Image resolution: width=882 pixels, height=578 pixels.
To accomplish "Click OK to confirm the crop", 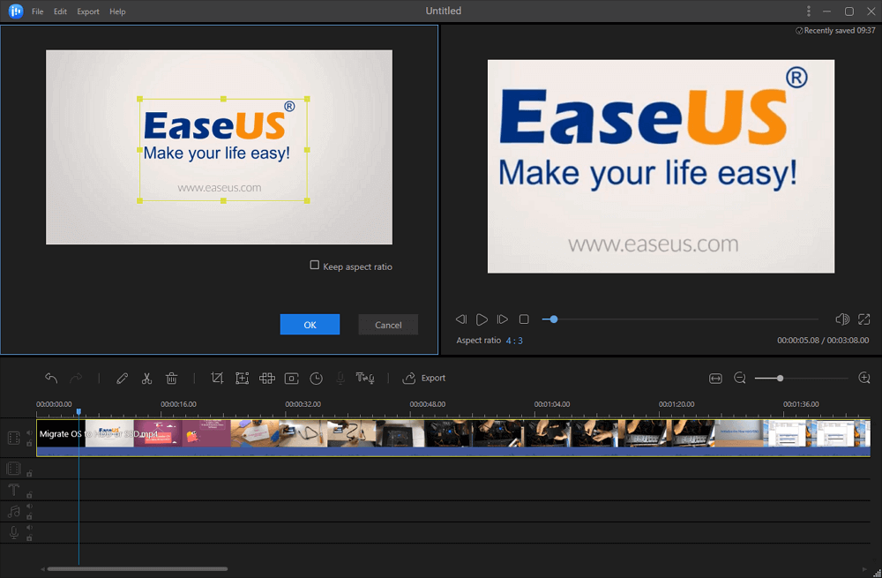I will (310, 325).
